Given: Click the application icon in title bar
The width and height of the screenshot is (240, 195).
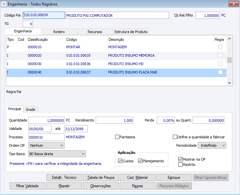Looking at the screenshot, I should point(4,4).
